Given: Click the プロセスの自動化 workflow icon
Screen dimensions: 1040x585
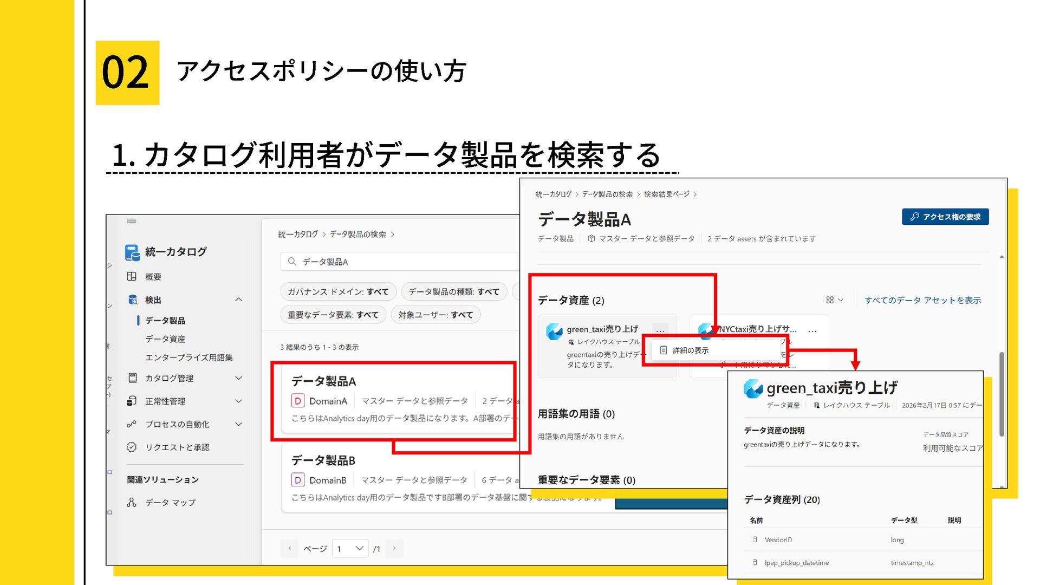Looking at the screenshot, I should tap(132, 424).
